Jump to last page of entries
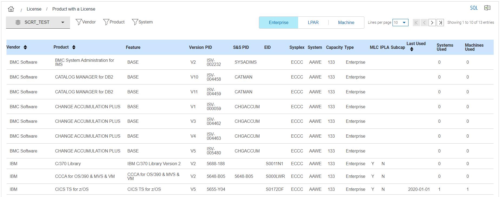The image size is (501, 197). [440, 23]
